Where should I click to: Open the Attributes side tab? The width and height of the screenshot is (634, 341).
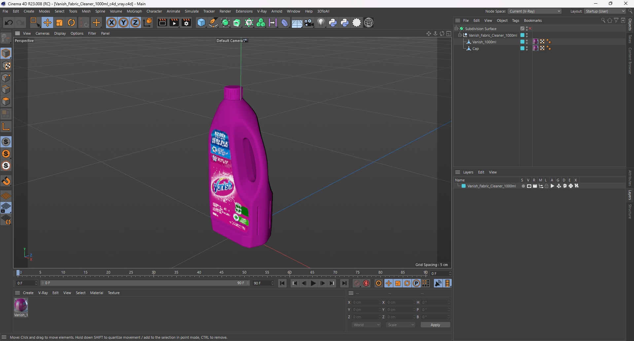pos(630,178)
